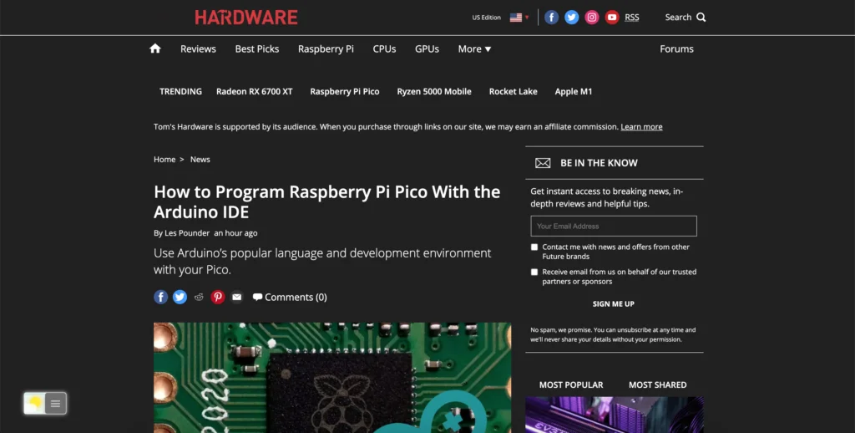This screenshot has height=433, width=855.
Task: Click the Comments (0) link
Action: point(296,297)
